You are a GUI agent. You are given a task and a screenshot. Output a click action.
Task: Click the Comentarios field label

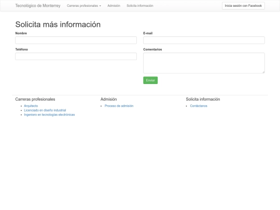click(x=152, y=49)
